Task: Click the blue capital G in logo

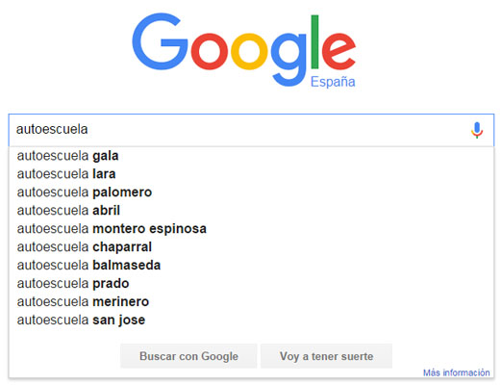Action: pos(160,41)
